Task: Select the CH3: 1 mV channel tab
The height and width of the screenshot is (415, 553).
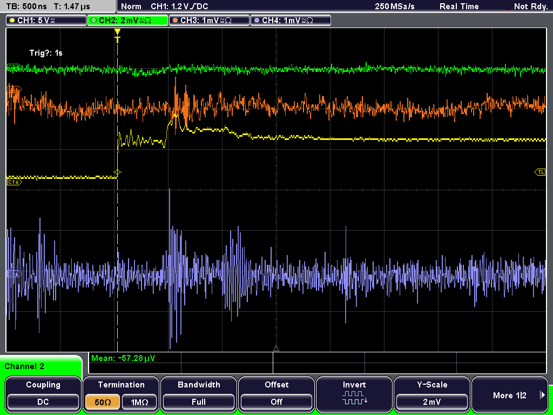Action: click(209, 21)
